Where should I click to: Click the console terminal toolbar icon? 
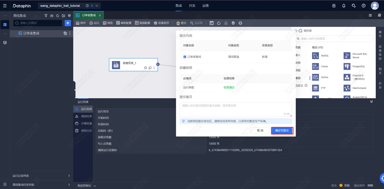coord(211,23)
